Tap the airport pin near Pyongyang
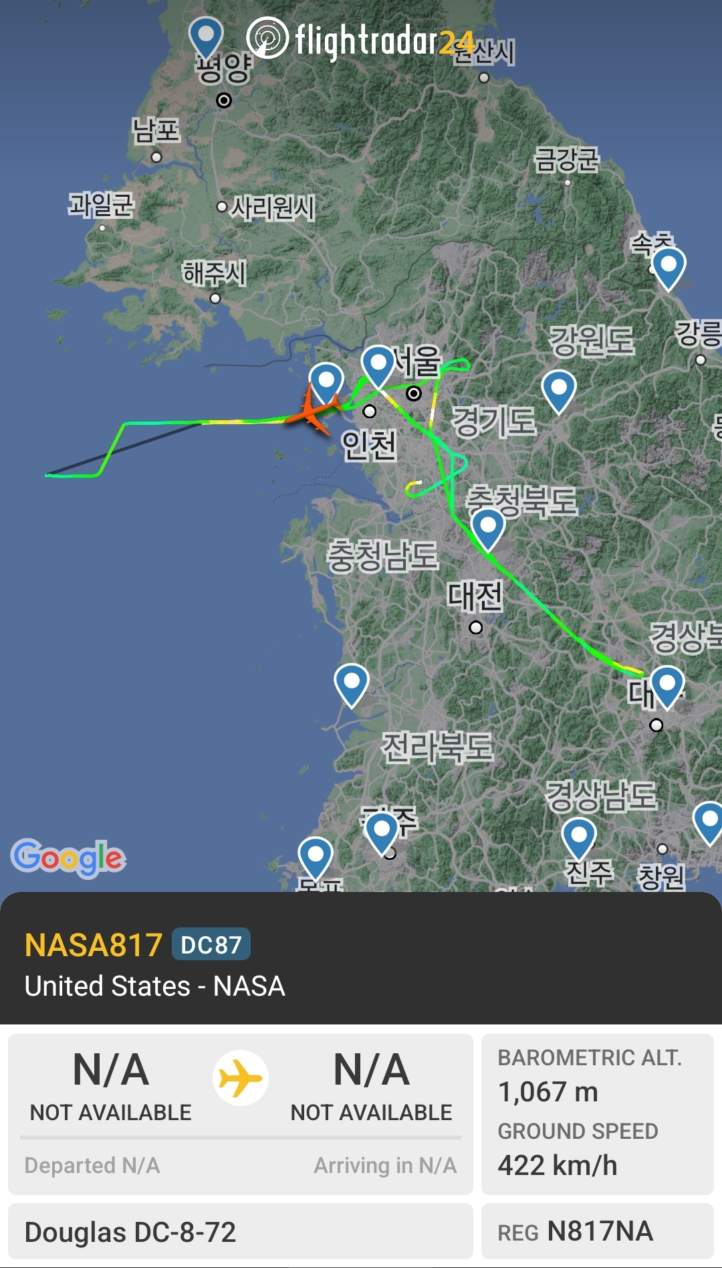722x1268 pixels. 206,36
